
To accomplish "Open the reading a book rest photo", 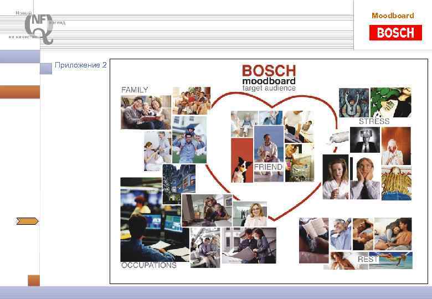I will pyautogui.click(x=314, y=240).
